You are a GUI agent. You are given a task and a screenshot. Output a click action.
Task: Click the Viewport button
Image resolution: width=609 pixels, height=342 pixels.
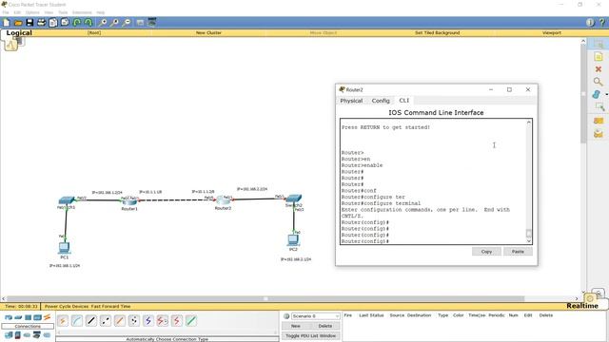[552, 33]
